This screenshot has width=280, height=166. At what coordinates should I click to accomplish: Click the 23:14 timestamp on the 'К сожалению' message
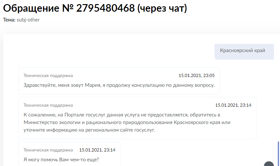[x=233, y=105]
